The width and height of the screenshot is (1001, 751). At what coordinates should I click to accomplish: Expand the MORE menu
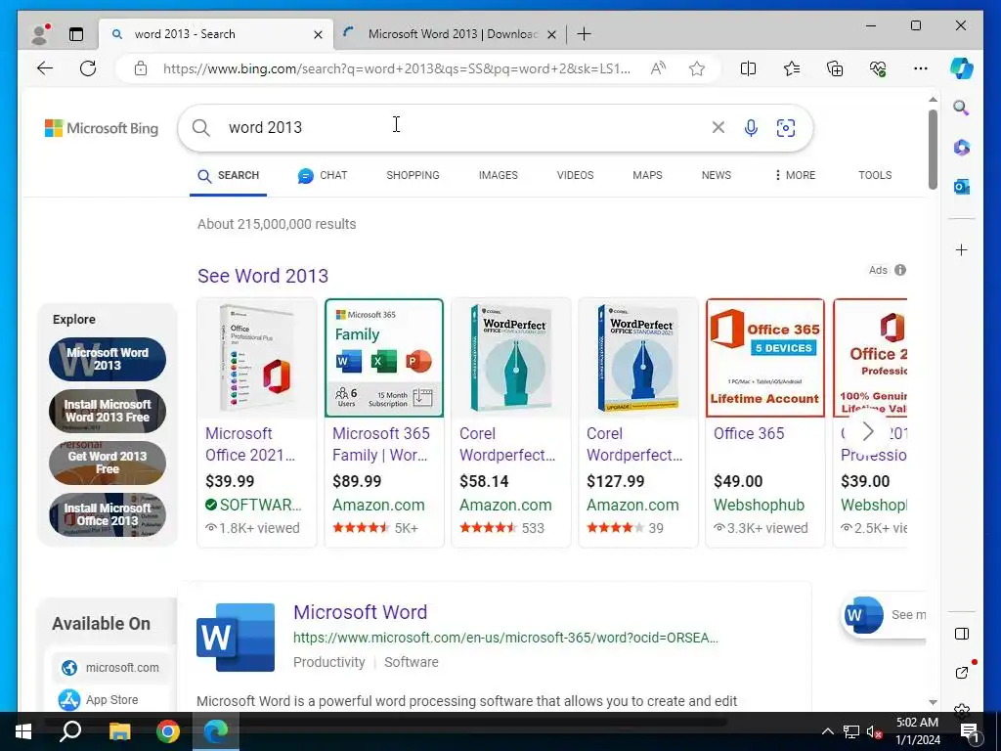coord(795,175)
